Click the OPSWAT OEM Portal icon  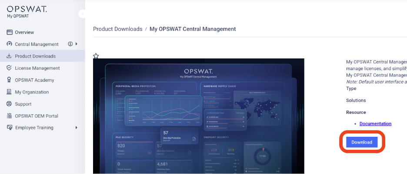[x=9, y=116]
